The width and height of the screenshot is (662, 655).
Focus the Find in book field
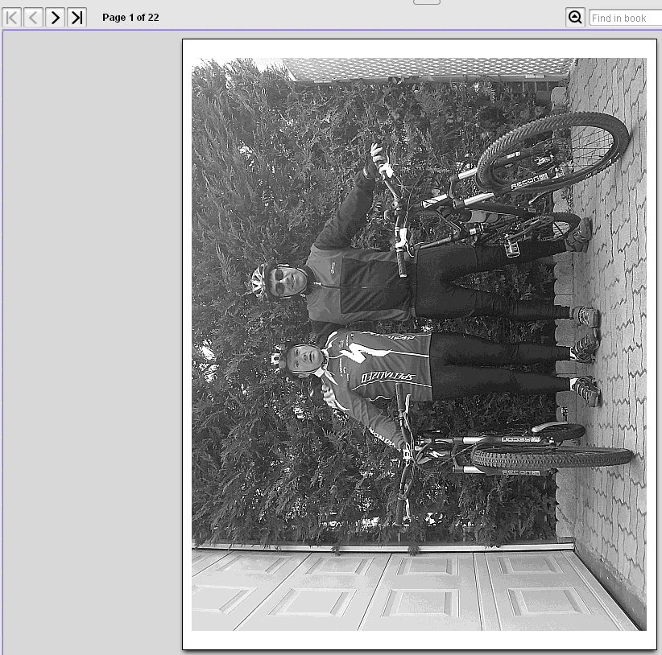click(x=626, y=18)
